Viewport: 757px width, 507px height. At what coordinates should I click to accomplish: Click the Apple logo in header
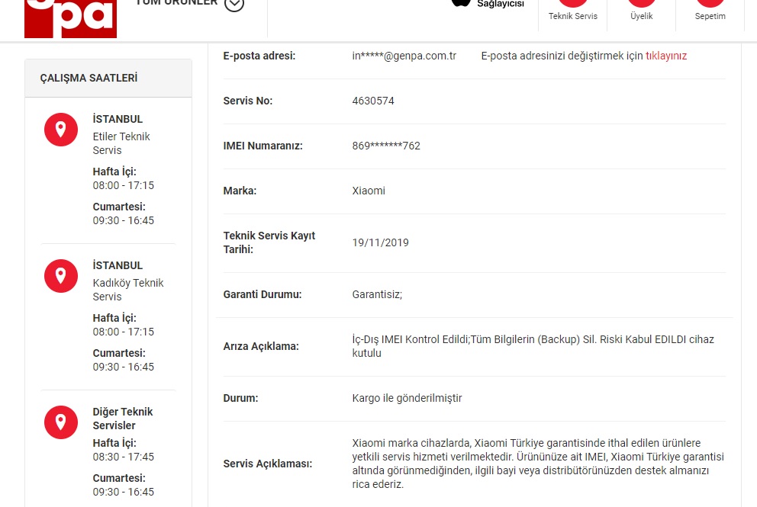pos(461,3)
